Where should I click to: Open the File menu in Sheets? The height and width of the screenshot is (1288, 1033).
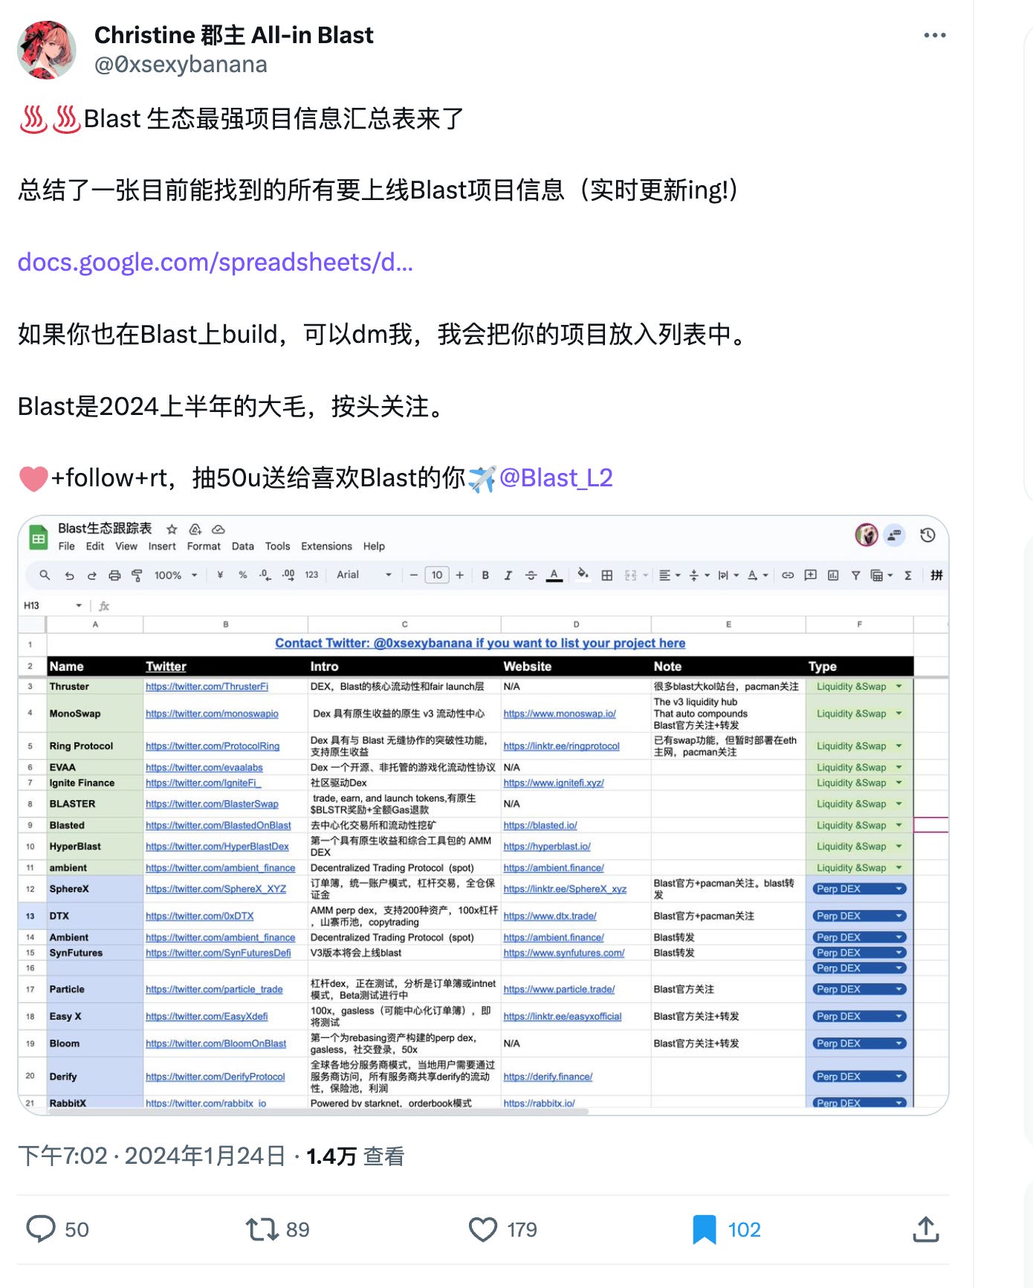point(67,546)
